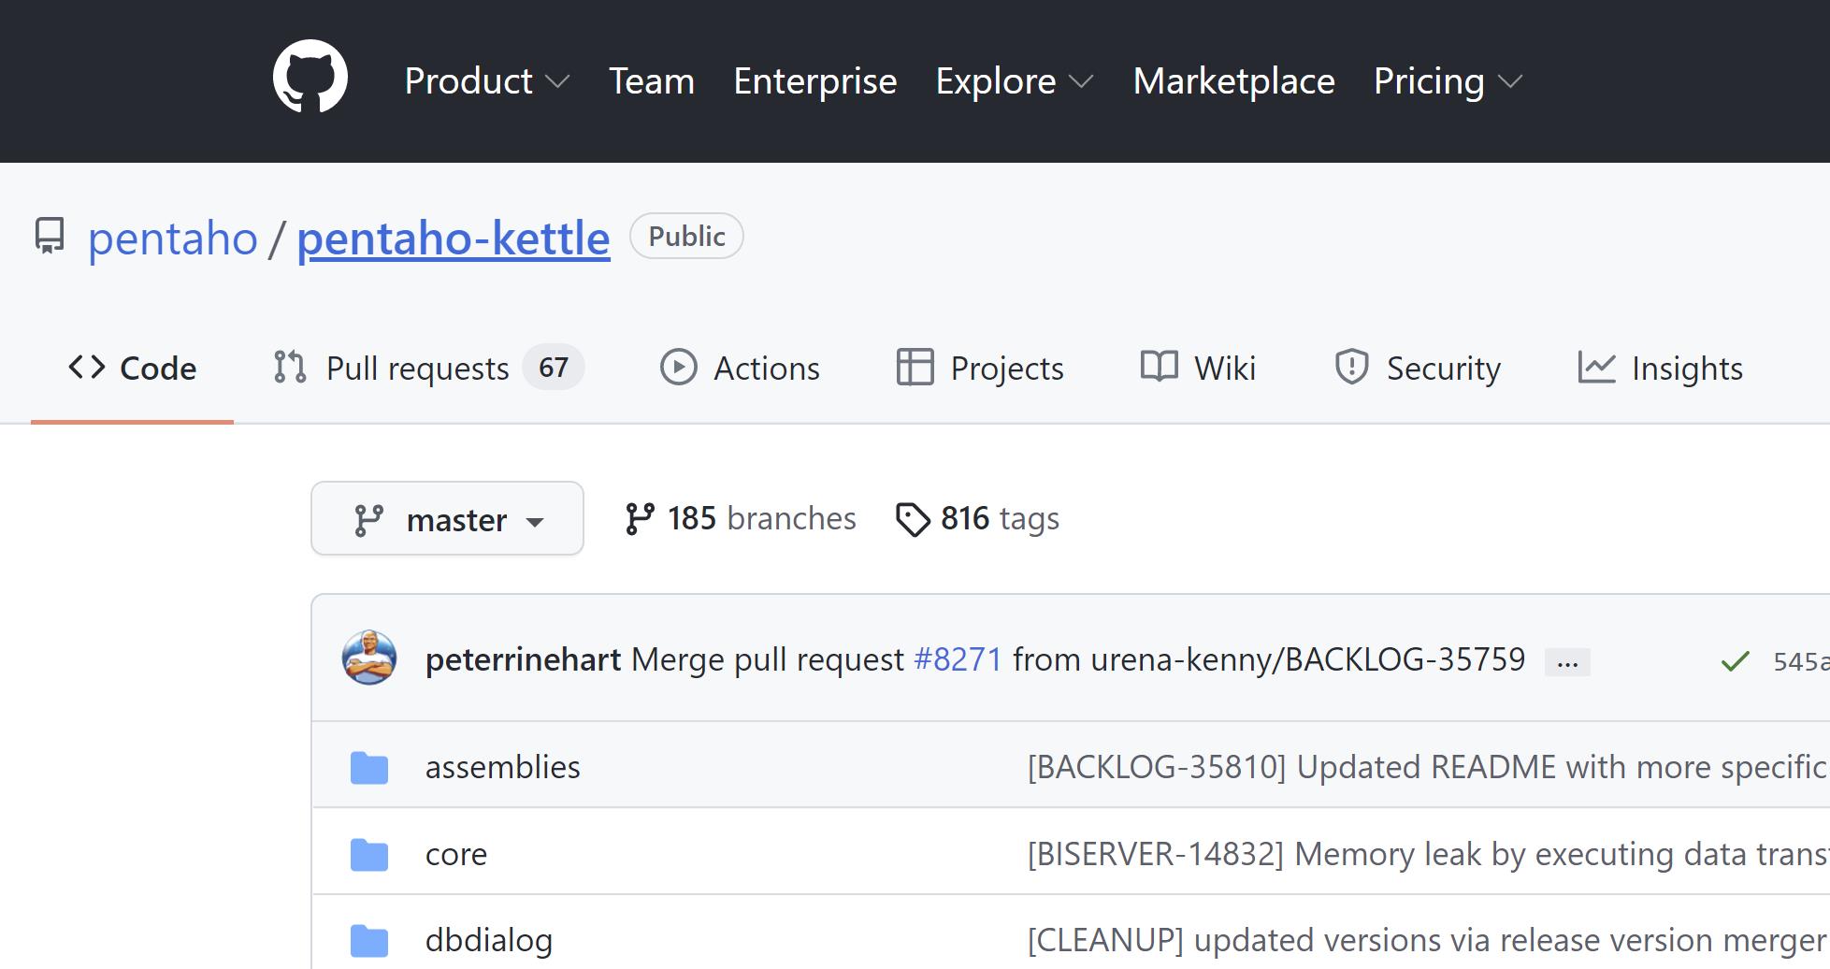This screenshot has height=969, width=1830.
Task: Click the GitHub Octocat logo
Action: (310, 77)
